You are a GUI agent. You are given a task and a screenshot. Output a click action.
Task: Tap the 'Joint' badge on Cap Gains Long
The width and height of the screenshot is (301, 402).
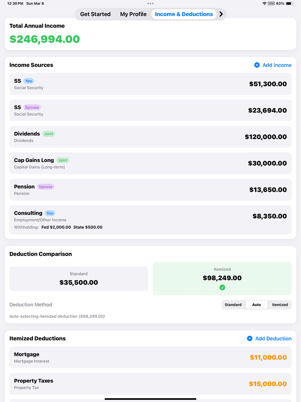[63, 160]
